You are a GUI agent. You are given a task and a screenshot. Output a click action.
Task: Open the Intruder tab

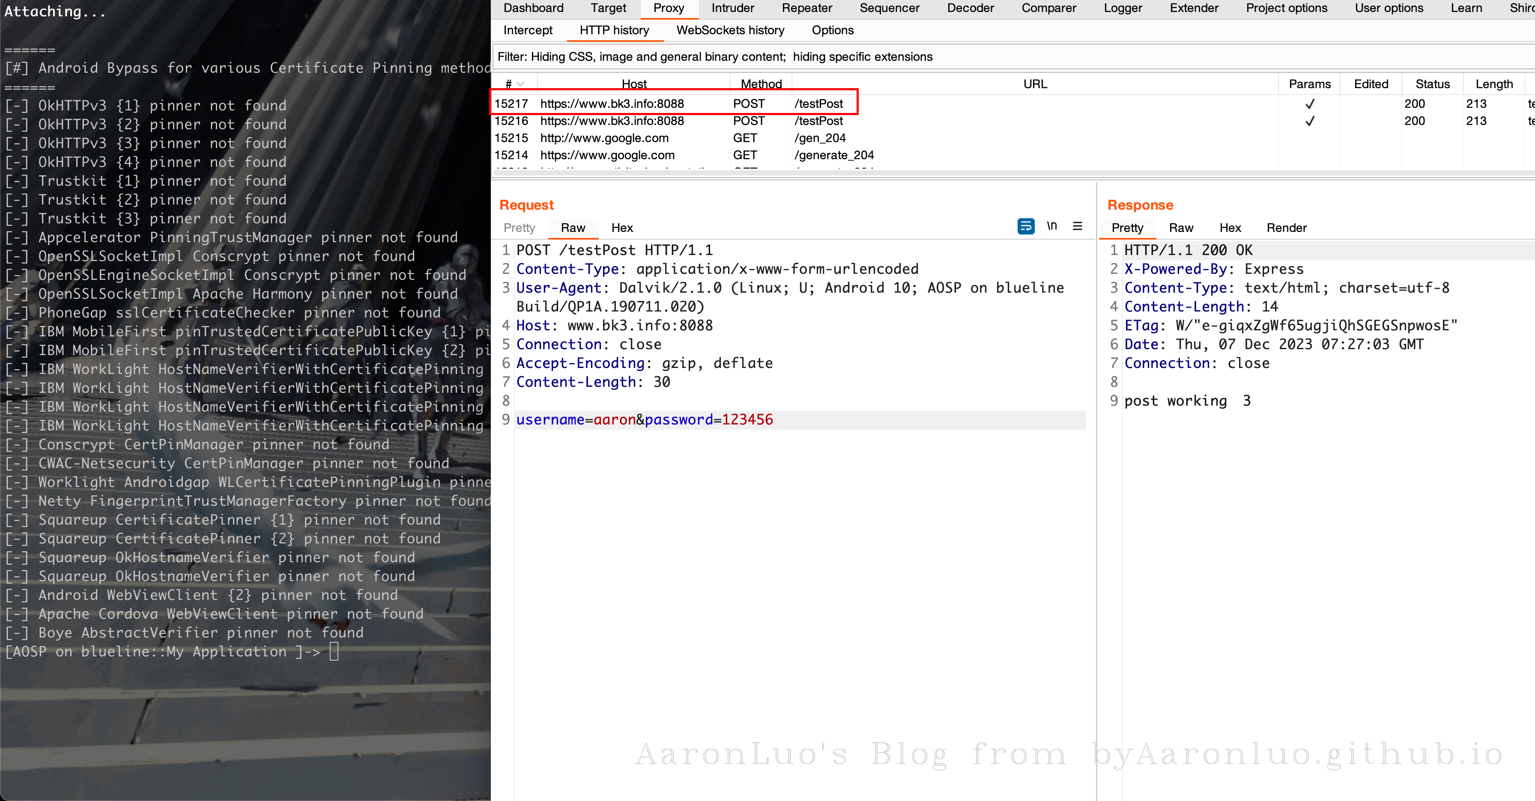pos(732,8)
